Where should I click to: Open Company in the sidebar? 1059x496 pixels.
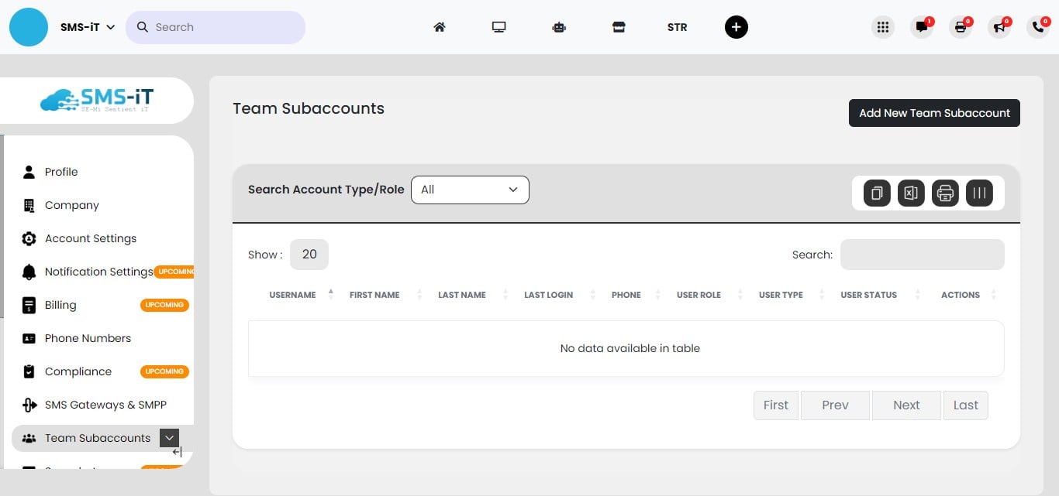(x=72, y=205)
